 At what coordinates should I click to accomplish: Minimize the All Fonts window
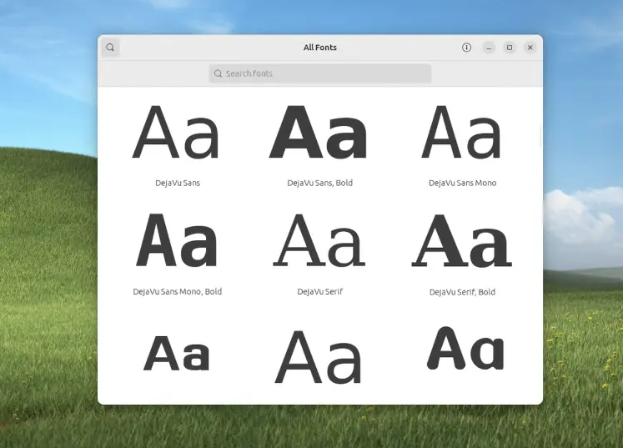[489, 48]
